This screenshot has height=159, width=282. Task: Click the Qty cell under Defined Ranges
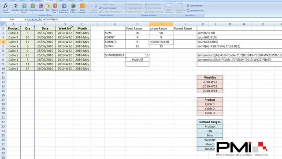[210, 131]
